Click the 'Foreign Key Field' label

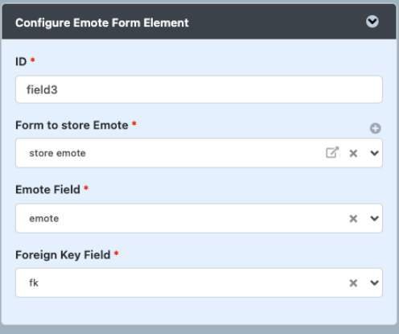point(63,255)
